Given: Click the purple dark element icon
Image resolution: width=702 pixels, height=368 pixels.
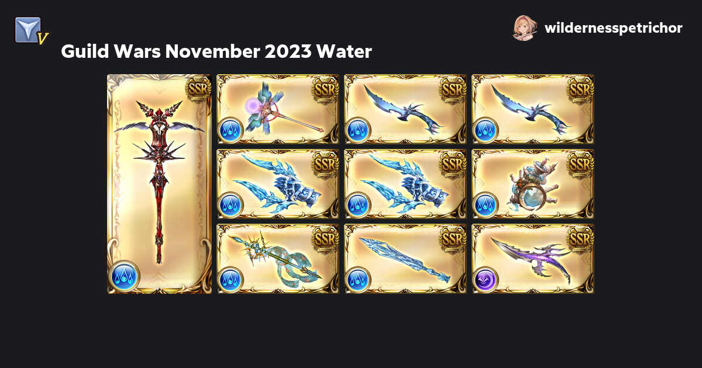Looking at the screenshot, I should 486,279.
